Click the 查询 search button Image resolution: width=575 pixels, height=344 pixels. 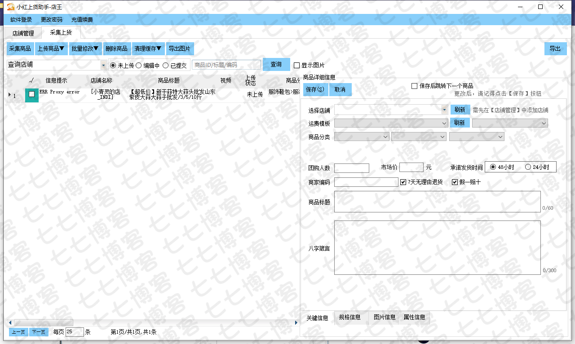tap(276, 65)
